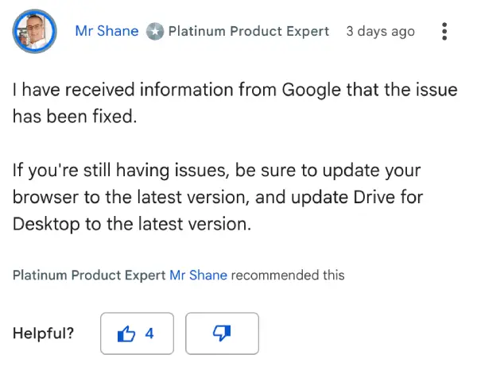This screenshot has width=477, height=366.
Task: Click the "has been fixed." text line
Action: (x=75, y=117)
